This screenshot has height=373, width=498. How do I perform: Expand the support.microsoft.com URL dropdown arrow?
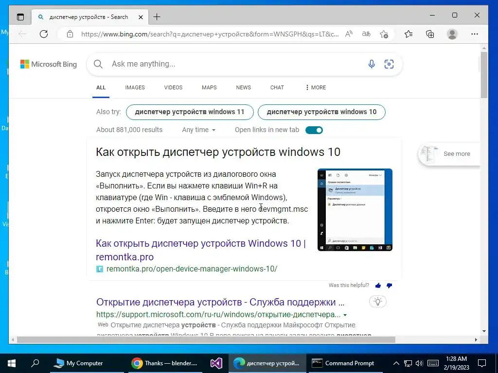(345, 315)
